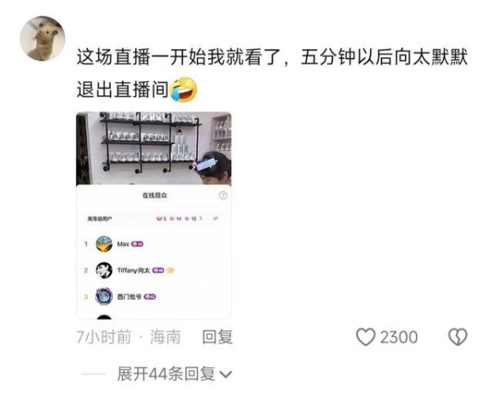Open the attached livestream screenshot thumbnail
Image resolution: width=492 pixels, height=394 pixels.
(x=154, y=215)
